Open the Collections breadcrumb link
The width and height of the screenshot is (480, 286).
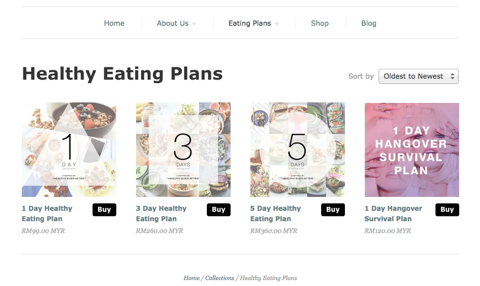coord(220,278)
